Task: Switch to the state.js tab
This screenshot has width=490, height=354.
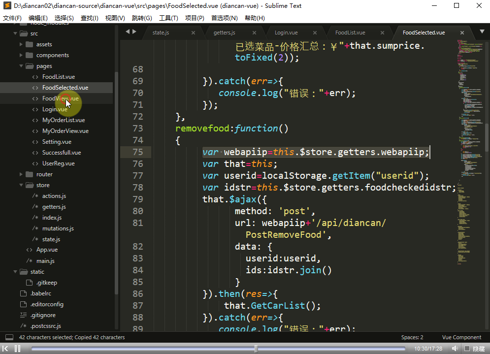Action: tap(161, 33)
